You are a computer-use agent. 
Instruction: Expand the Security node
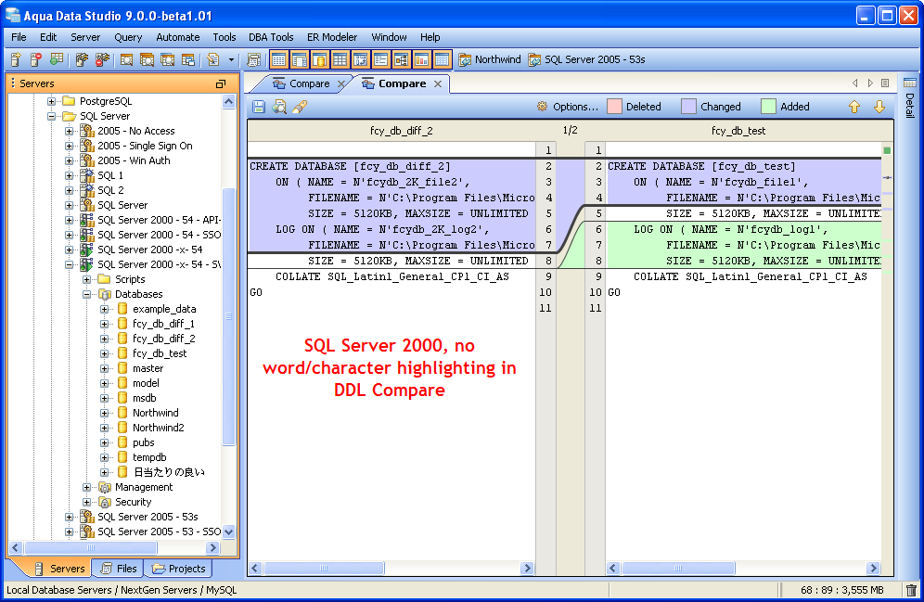(x=86, y=502)
